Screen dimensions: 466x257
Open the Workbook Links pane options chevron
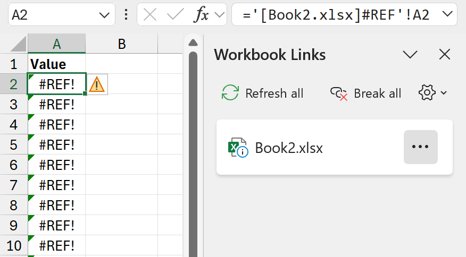(410, 54)
